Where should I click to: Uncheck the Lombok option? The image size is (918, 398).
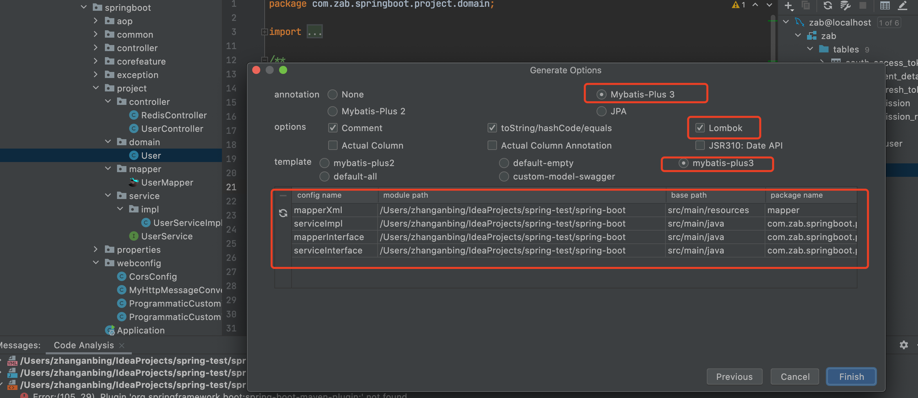point(700,128)
